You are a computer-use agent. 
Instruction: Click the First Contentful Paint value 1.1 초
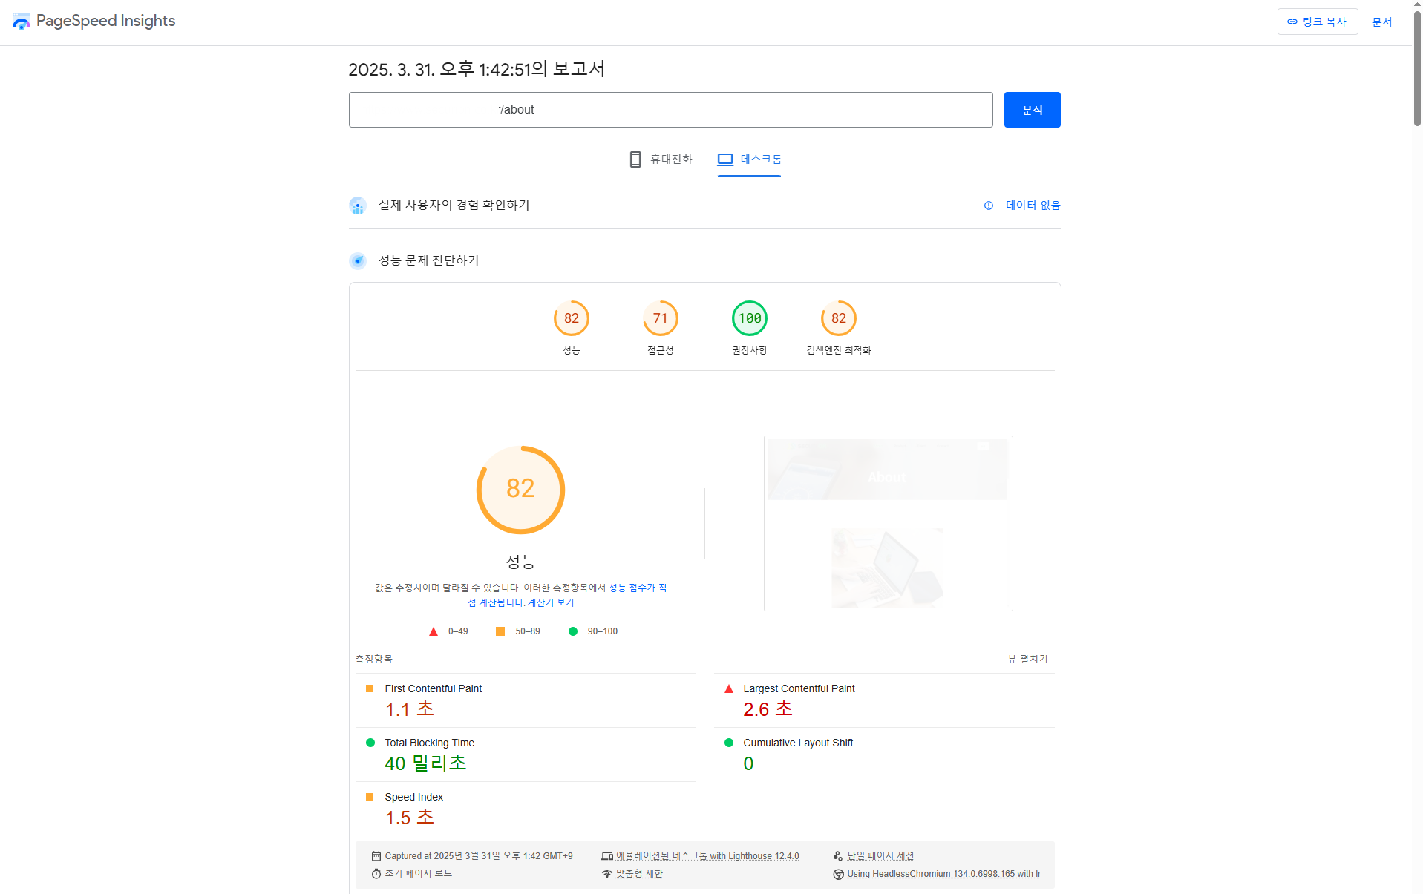tap(410, 709)
